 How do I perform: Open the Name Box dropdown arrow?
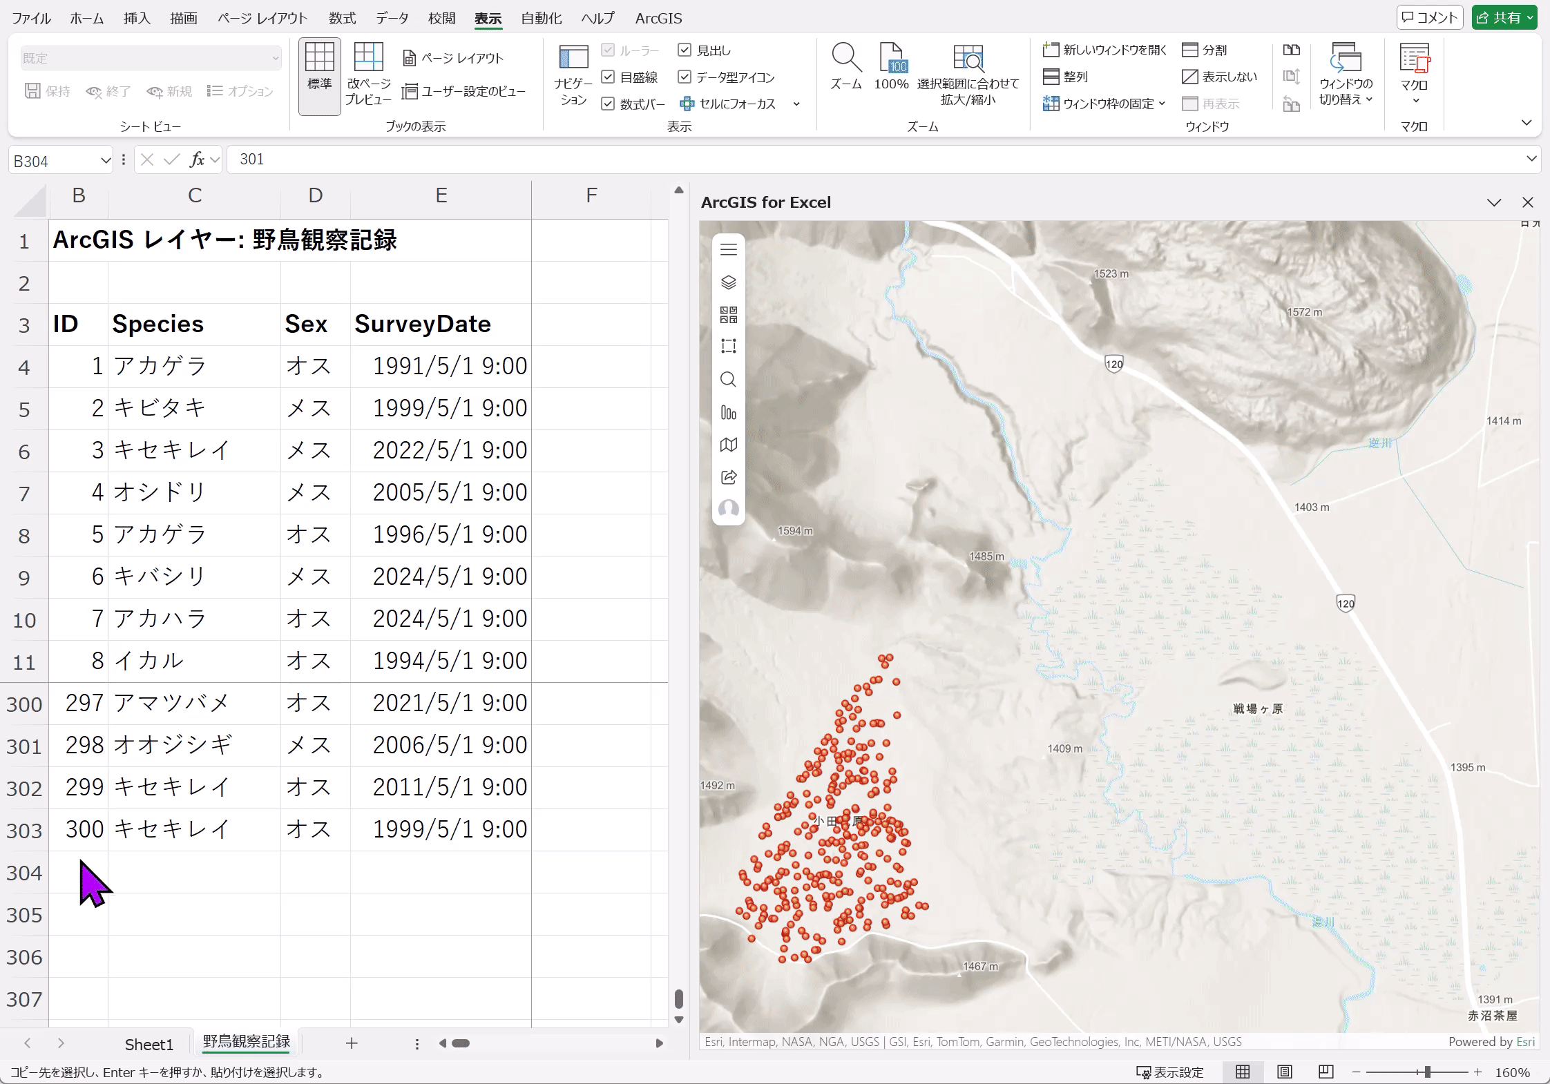106,160
